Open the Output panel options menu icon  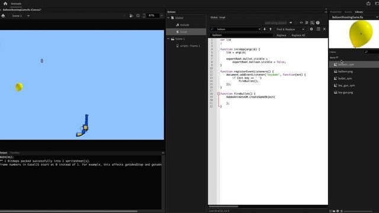pyautogui.click(x=163, y=153)
